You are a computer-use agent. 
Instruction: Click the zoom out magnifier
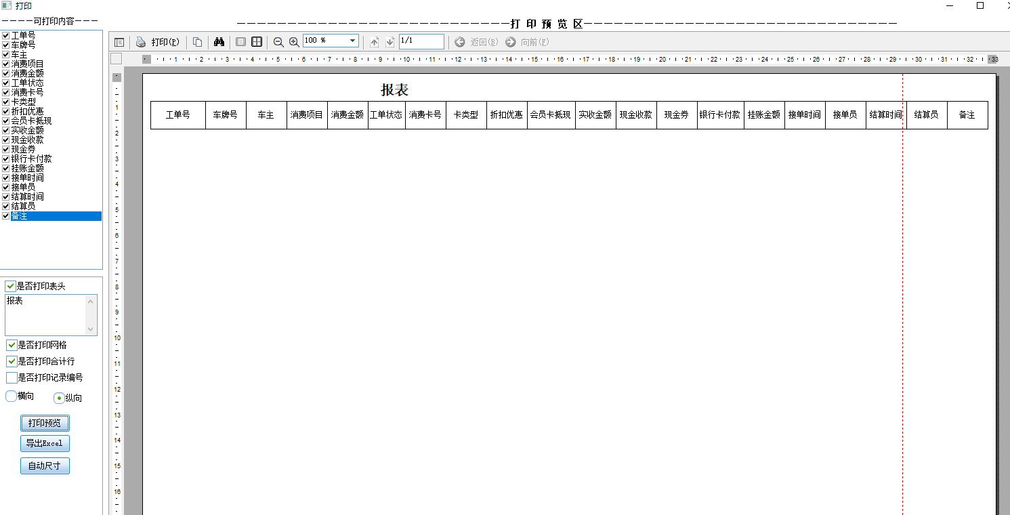[x=278, y=42]
